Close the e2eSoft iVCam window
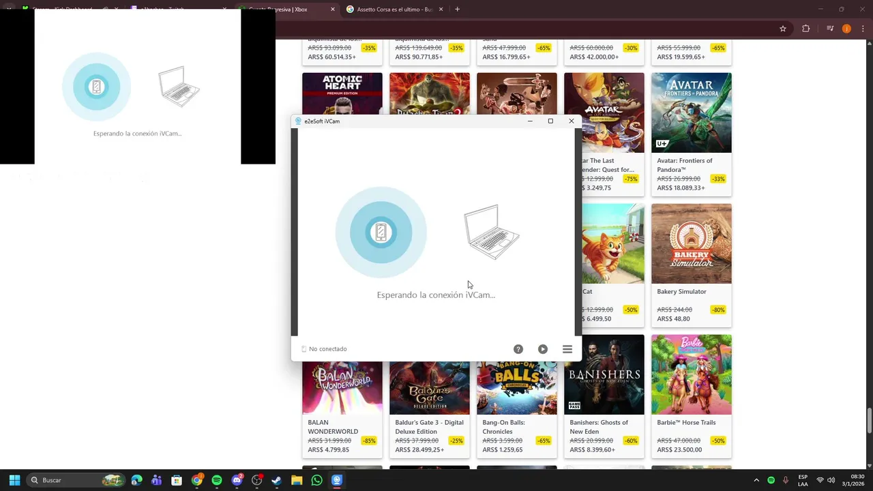 [x=572, y=121]
